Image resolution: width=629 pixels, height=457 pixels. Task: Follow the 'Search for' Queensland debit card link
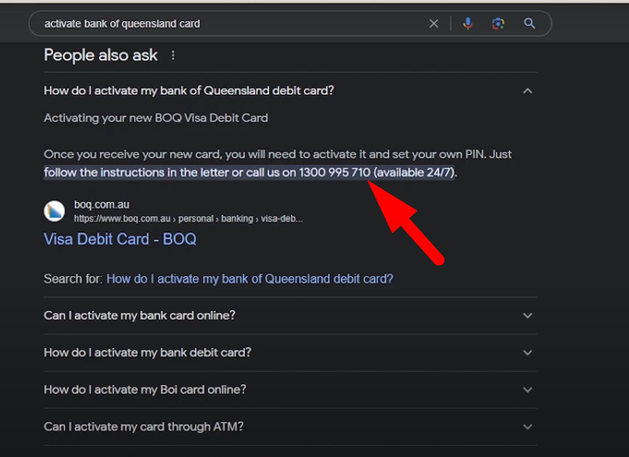(250, 278)
